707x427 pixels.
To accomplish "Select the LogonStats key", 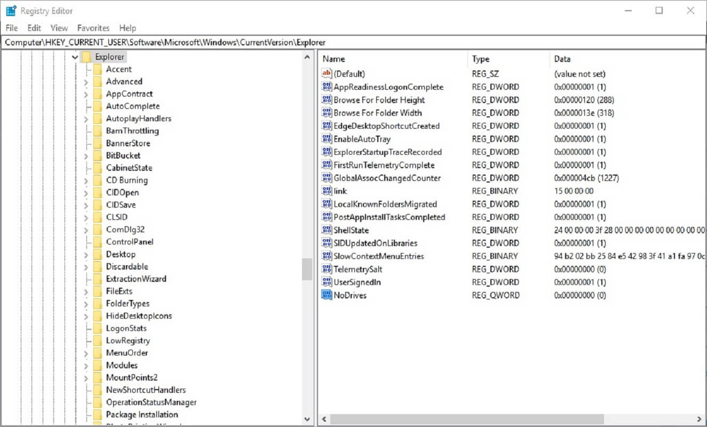I will (x=126, y=328).
